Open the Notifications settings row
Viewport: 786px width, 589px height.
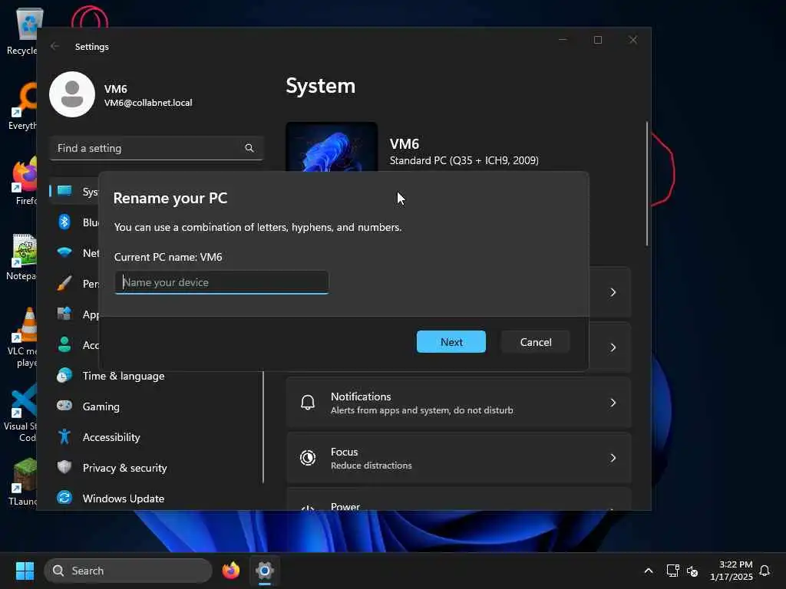(458, 403)
